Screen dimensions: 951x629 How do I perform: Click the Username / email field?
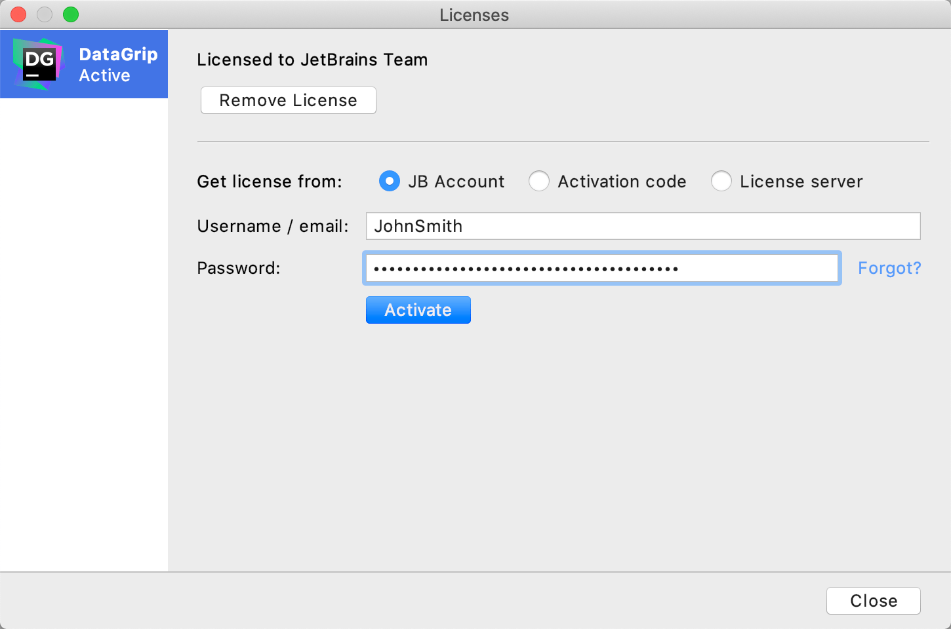(643, 226)
